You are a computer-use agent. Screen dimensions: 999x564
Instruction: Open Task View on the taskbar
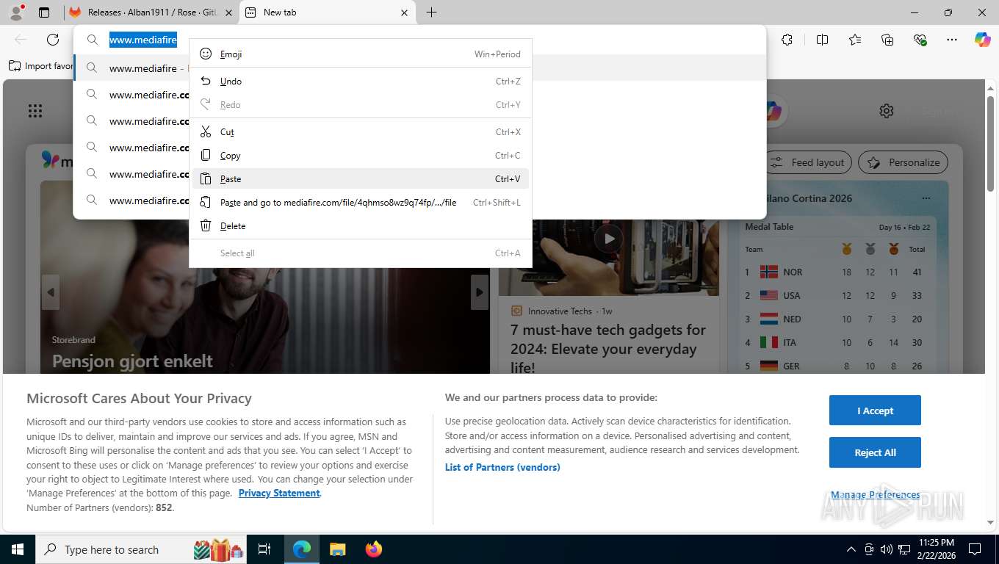tap(264, 549)
